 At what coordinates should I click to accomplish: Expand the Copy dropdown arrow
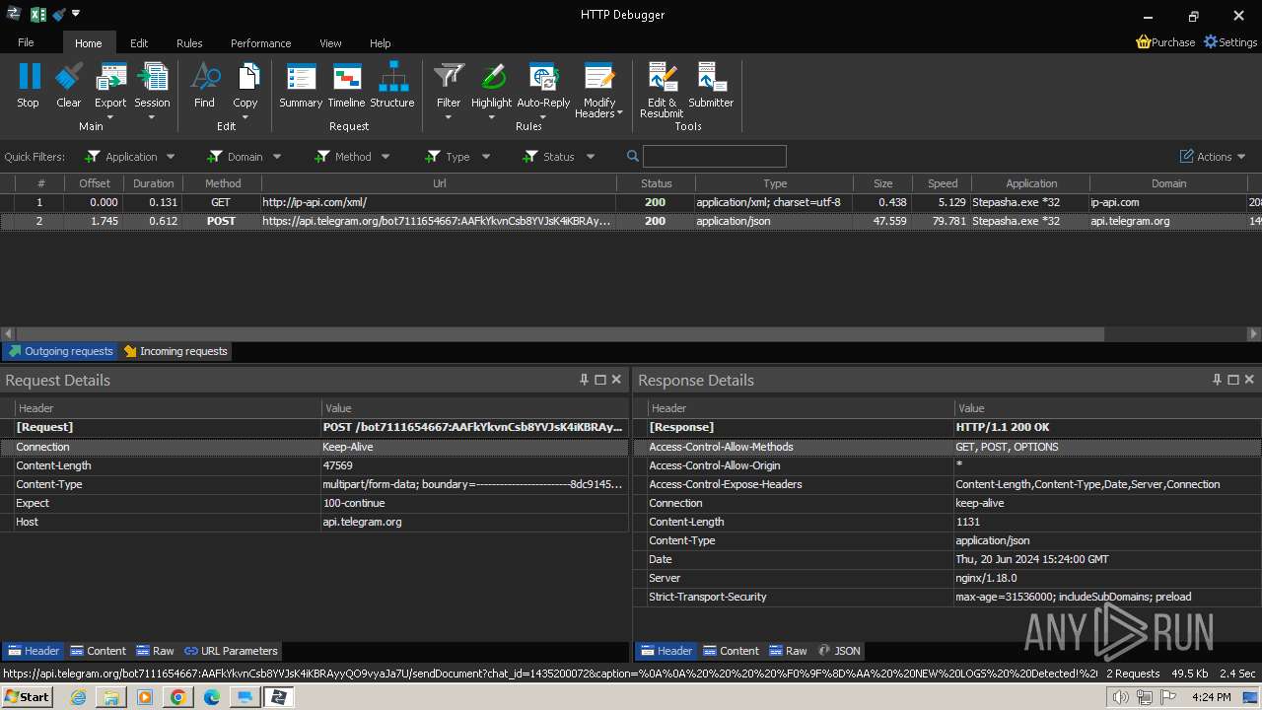(245, 117)
